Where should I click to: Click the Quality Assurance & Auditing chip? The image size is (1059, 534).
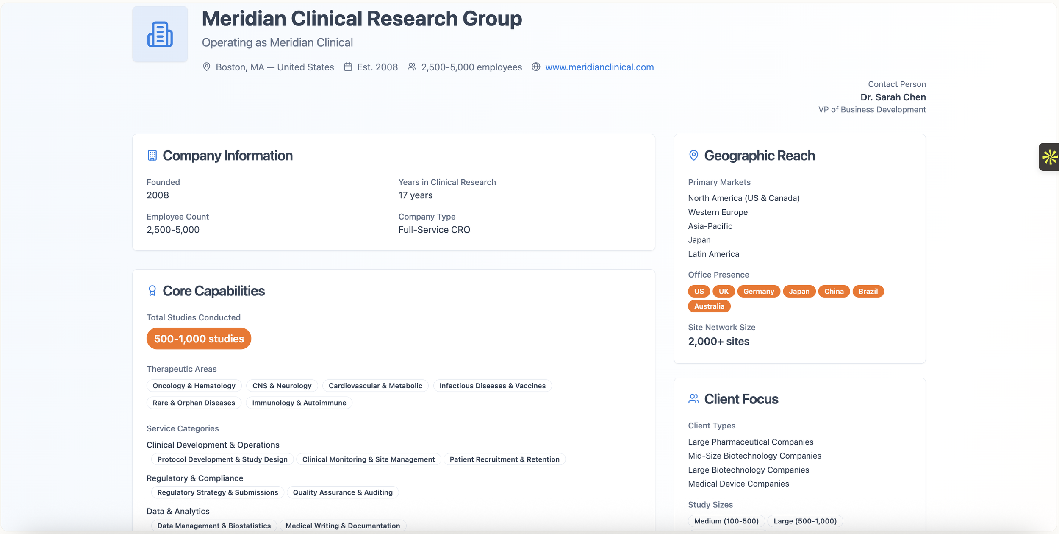coord(343,492)
